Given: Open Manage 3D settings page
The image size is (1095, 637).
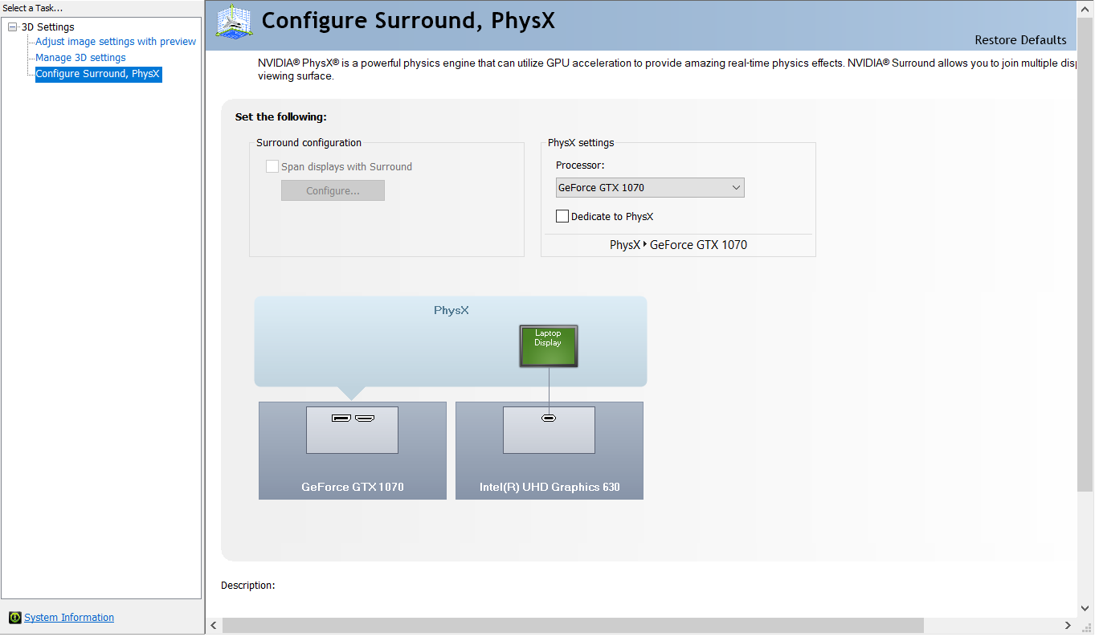Looking at the screenshot, I should (x=80, y=58).
